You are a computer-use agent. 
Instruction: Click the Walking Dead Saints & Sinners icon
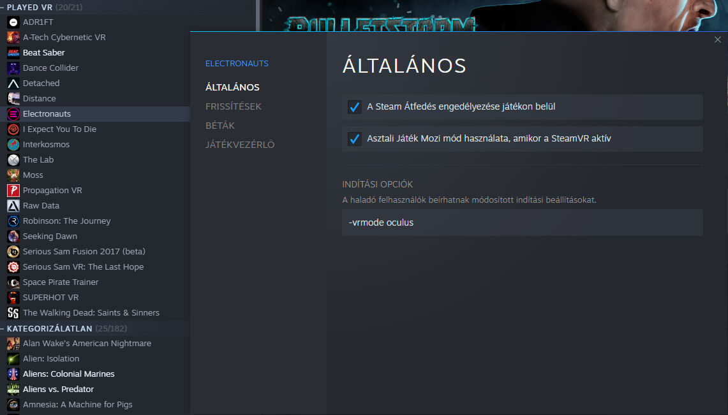click(x=13, y=313)
